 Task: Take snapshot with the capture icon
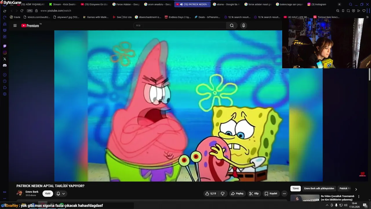tap(348, 11)
